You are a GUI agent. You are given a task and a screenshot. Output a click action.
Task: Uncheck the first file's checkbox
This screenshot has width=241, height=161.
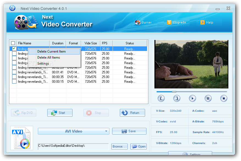(x=14, y=49)
